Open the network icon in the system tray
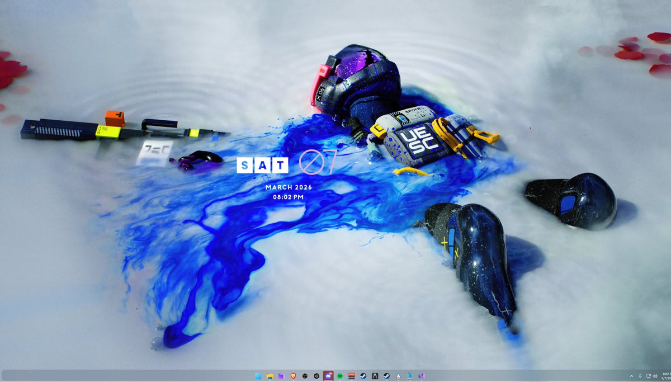 point(648,376)
